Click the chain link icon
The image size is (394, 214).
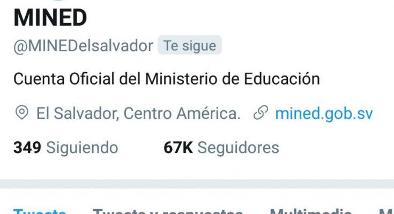(x=261, y=113)
